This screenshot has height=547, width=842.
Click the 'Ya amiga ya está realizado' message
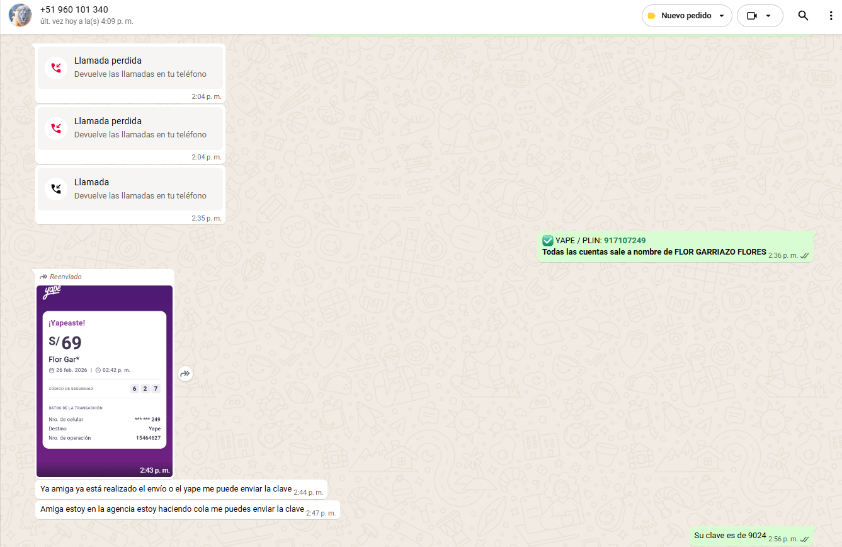[x=166, y=489]
